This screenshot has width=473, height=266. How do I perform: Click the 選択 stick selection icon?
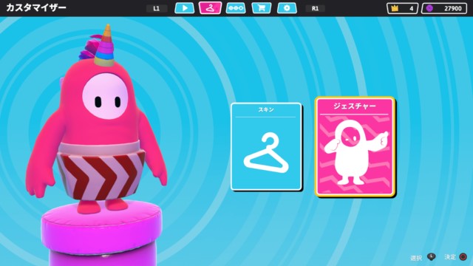click(x=432, y=256)
